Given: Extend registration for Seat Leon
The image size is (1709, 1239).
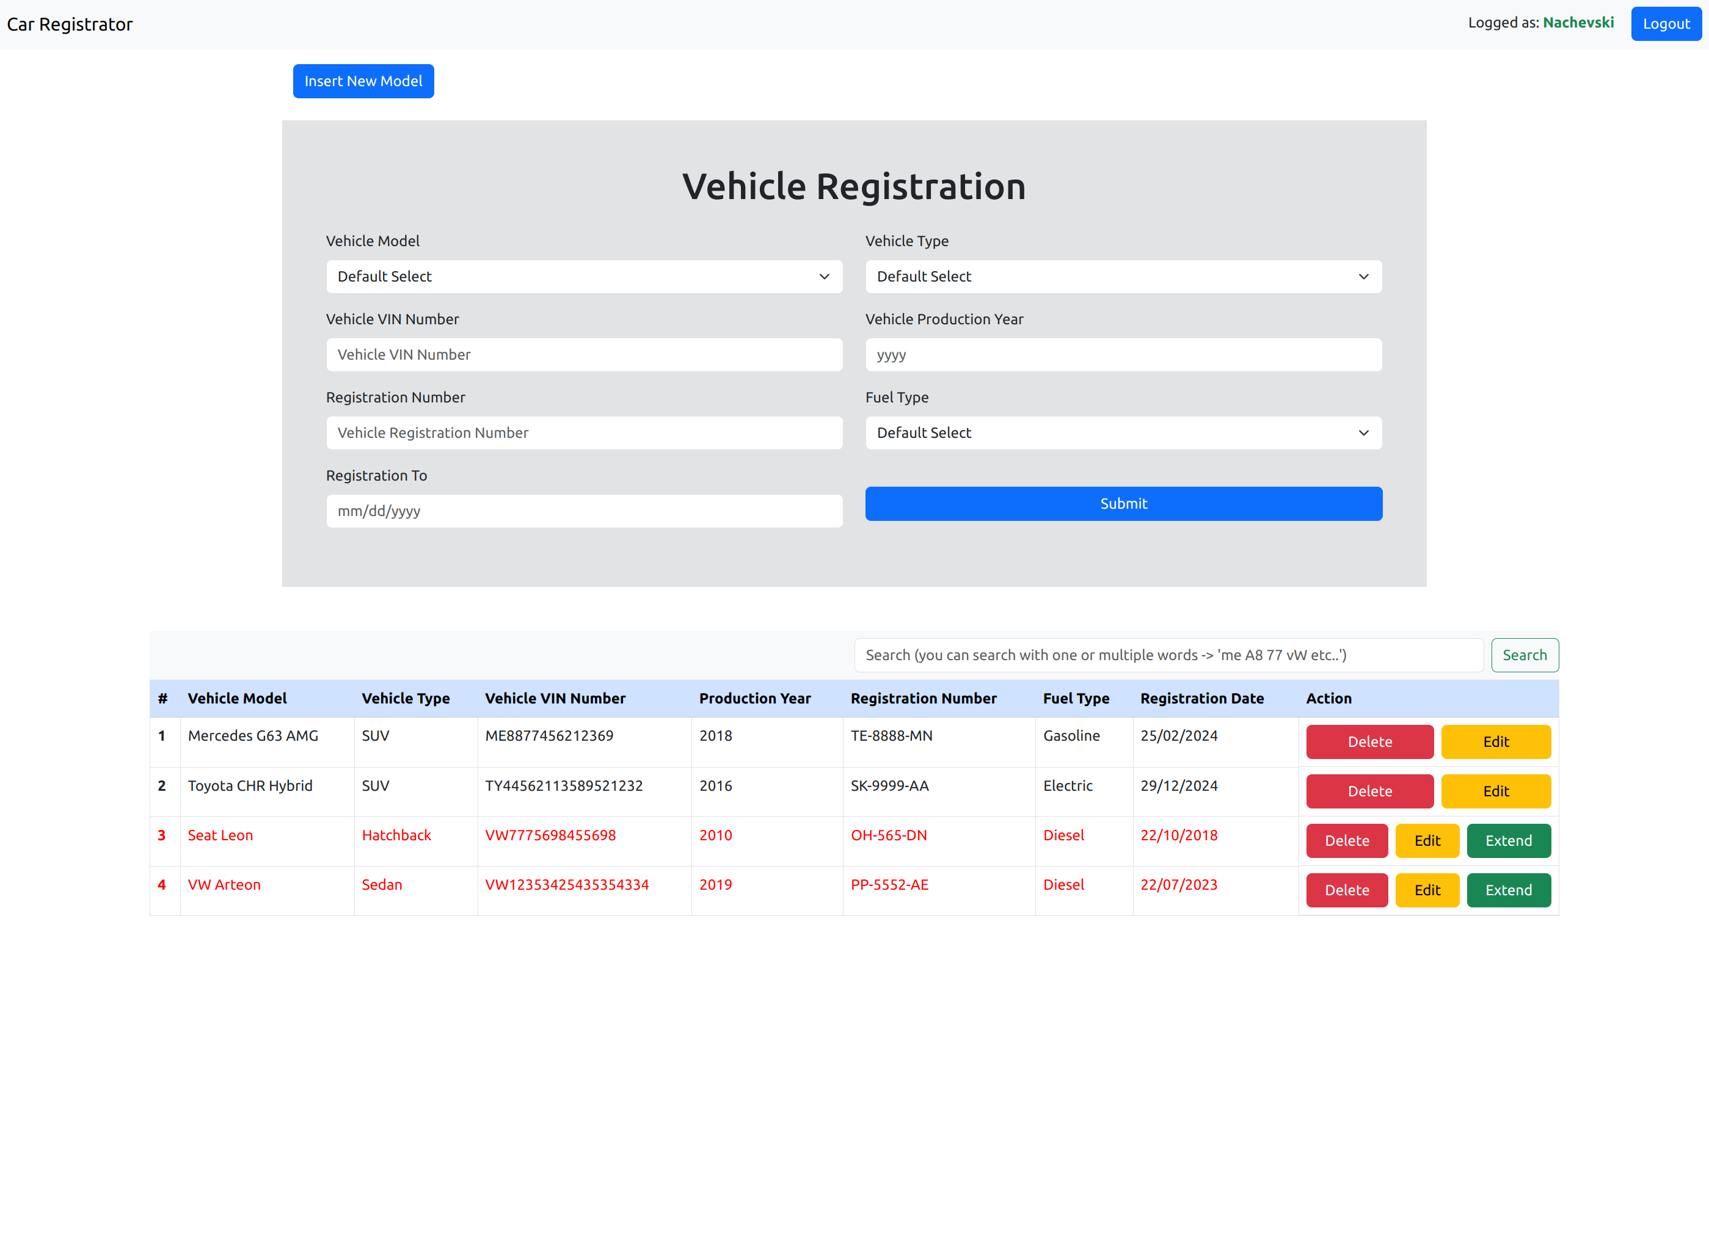Looking at the screenshot, I should 1509,841.
